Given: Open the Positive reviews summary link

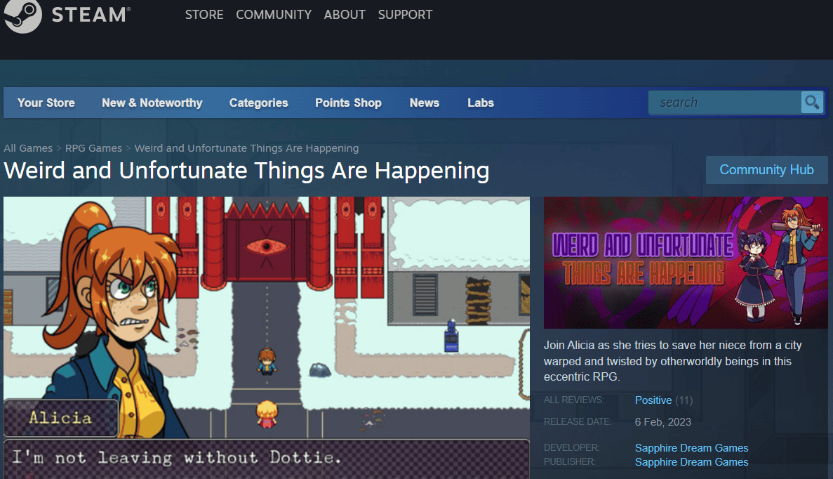Looking at the screenshot, I should 653,400.
